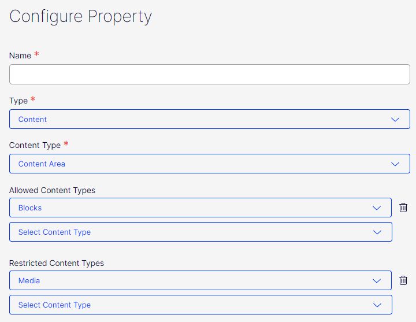416x322 pixels.
Task: Click chevron of Allowed Select Content Type
Action: tap(377, 232)
